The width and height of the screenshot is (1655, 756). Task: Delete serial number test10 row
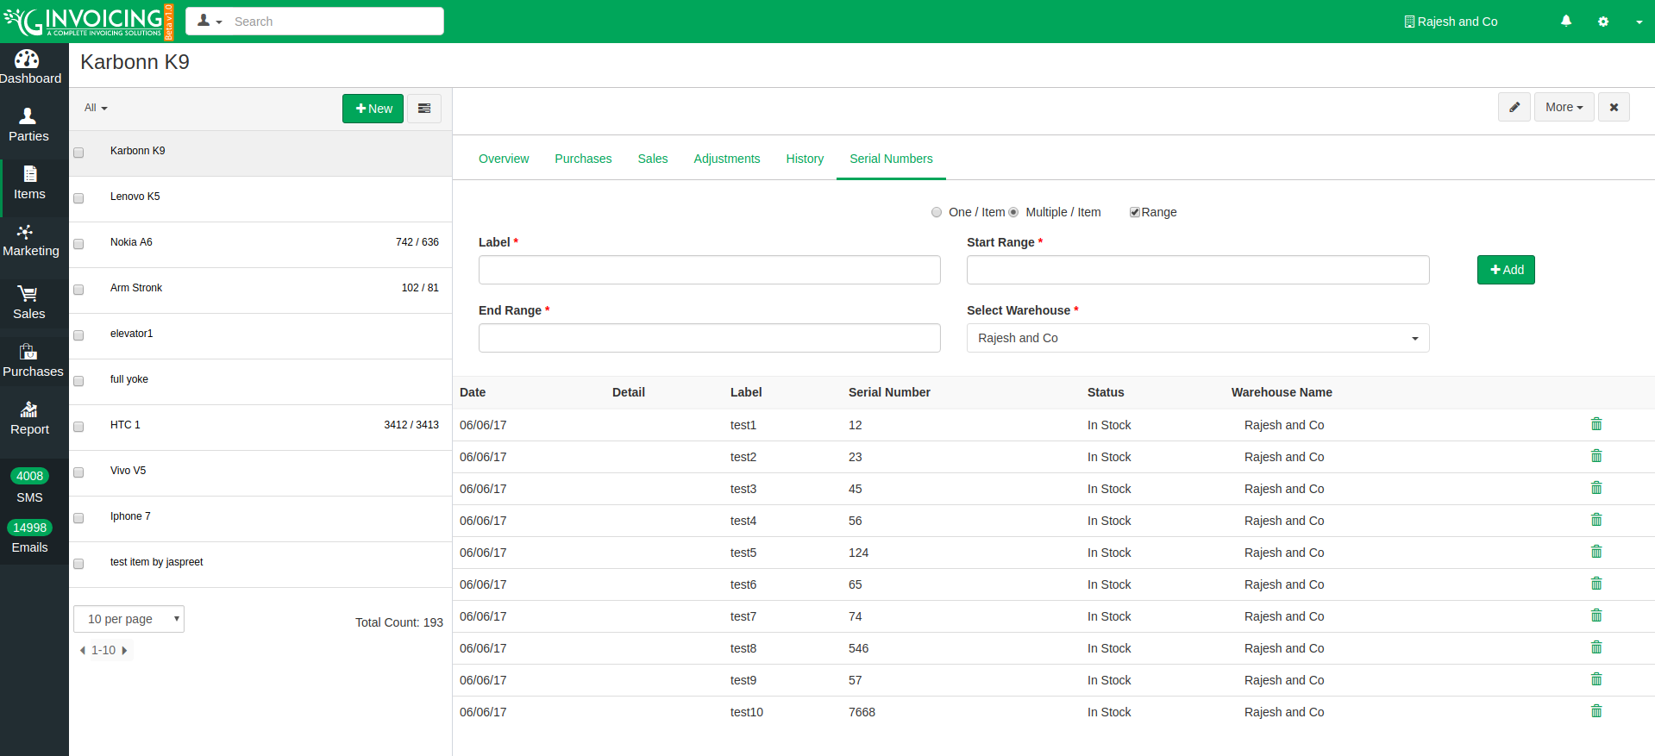(1596, 711)
